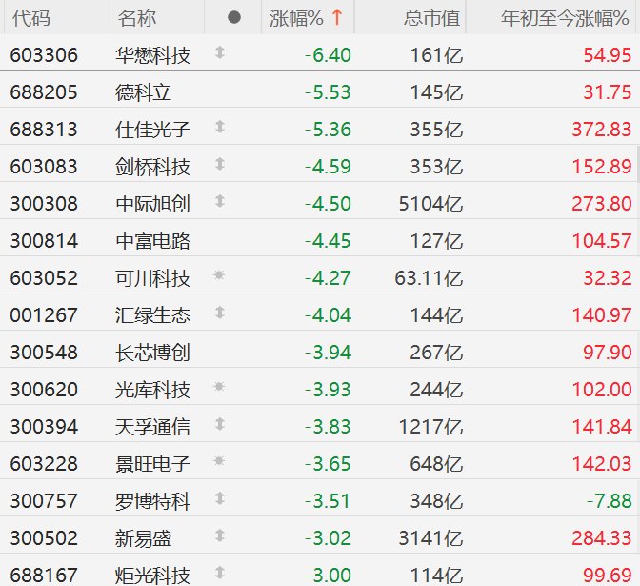Select stock name 汇绿生态
Viewport: 640px width, 586px height.
point(152,315)
